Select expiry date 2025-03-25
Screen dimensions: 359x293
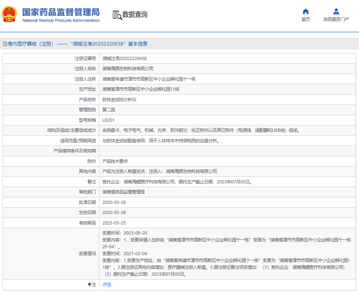tap(114, 223)
